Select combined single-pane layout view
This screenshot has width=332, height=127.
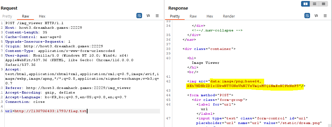point(323,4)
